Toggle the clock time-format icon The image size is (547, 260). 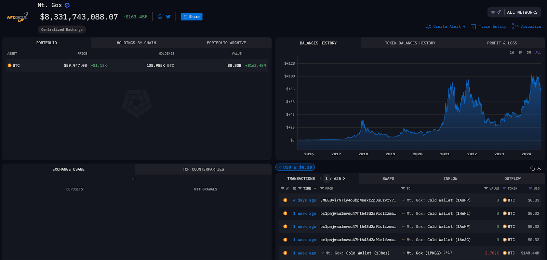point(295,188)
